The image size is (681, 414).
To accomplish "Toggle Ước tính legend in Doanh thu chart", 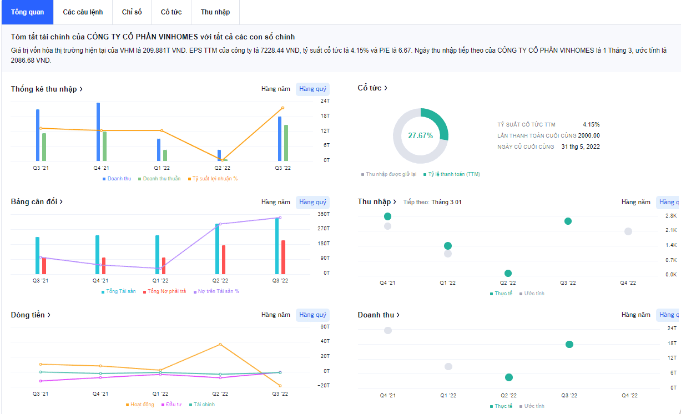I will [x=532, y=406].
